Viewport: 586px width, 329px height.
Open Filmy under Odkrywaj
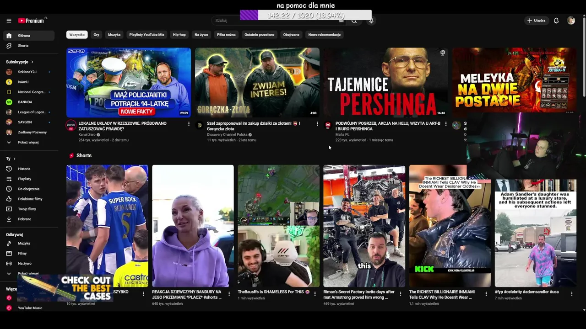pos(28,253)
